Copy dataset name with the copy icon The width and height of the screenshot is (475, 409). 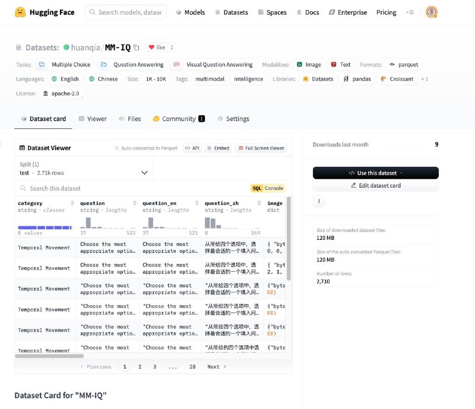pos(137,47)
